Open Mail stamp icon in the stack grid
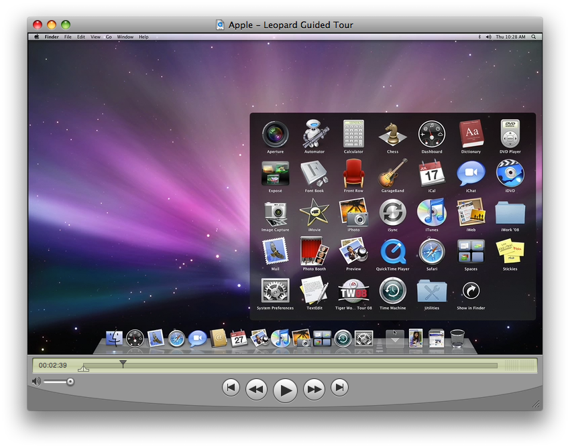The width and height of the screenshot is (570, 448). 275,251
